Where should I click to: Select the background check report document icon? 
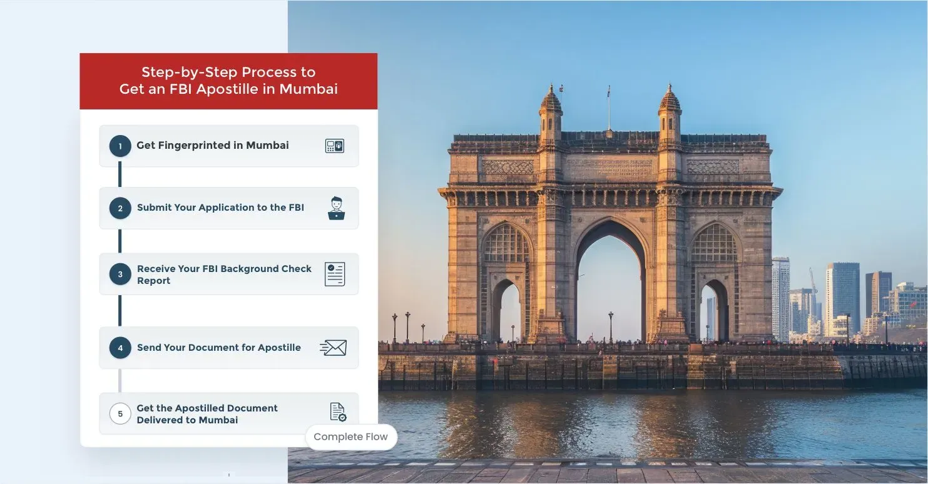[335, 274]
